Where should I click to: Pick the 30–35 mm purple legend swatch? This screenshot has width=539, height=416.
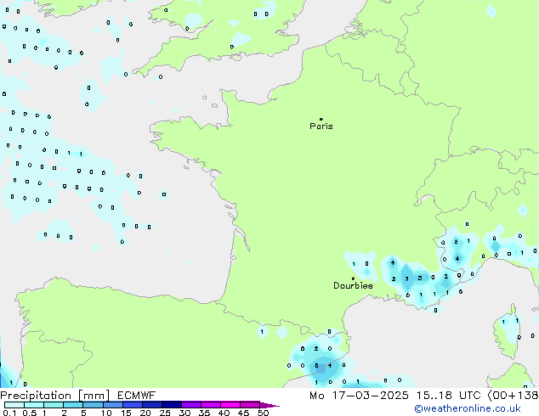[190, 405]
